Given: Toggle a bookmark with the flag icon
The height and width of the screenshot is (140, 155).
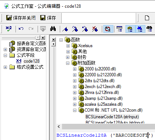Looking at the screenshot, I should click(65, 29).
